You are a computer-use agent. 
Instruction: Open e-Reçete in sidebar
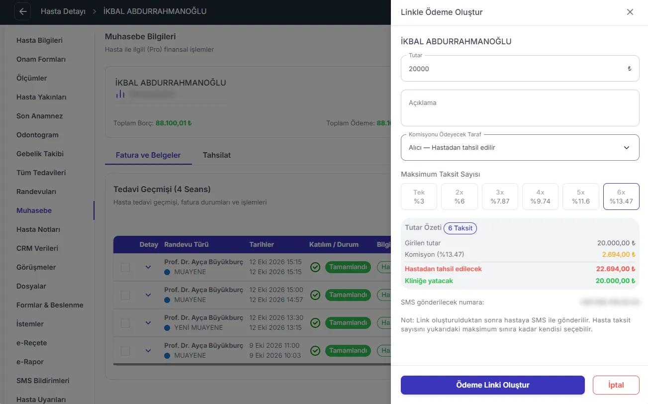(x=31, y=343)
